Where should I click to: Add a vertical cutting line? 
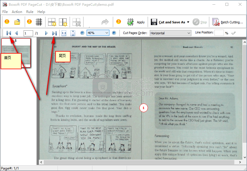pyautogui.click(x=63, y=22)
